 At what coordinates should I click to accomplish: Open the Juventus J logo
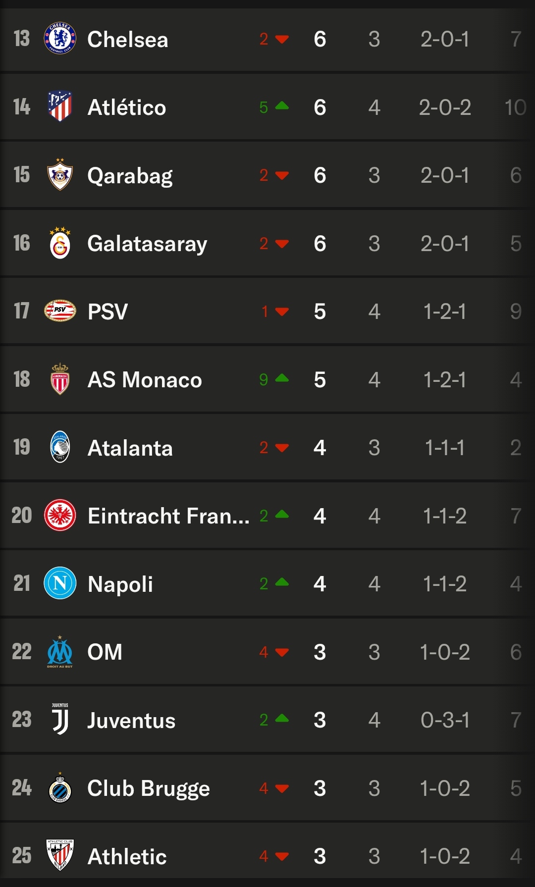point(60,720)
